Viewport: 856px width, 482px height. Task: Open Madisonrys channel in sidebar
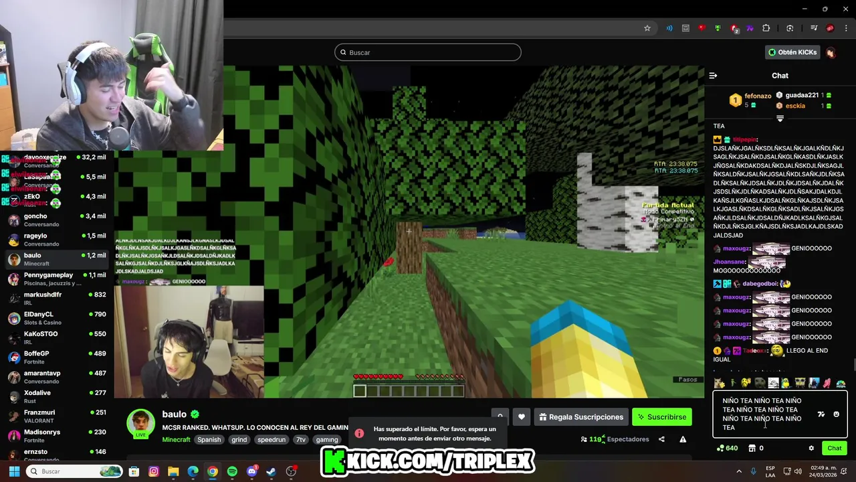(56, 435)
